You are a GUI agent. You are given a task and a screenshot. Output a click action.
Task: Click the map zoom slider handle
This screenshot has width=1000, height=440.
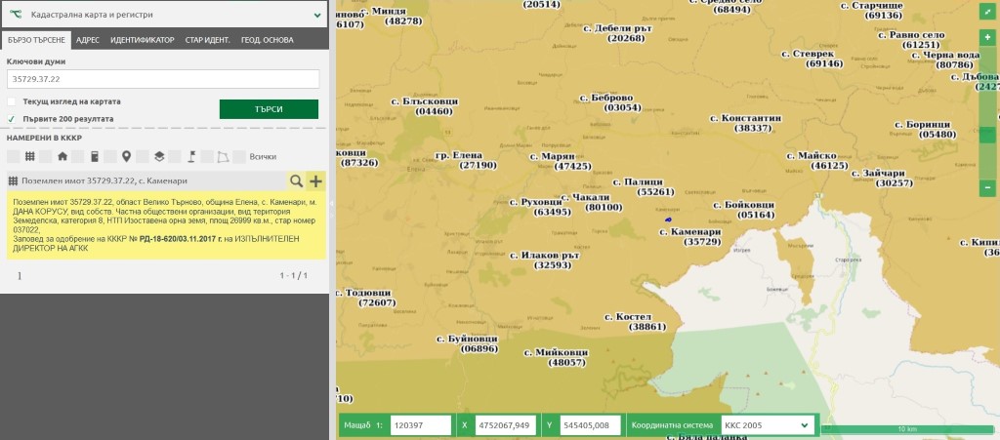[987, 136]
